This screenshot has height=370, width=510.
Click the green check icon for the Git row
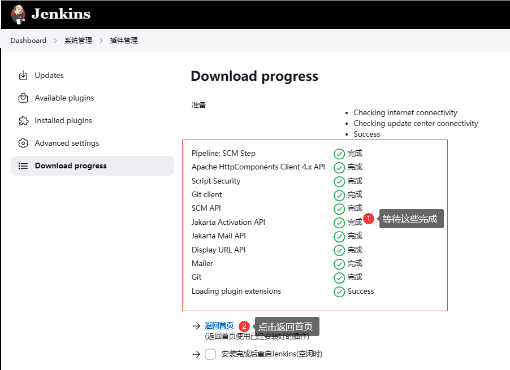[339, 277]
